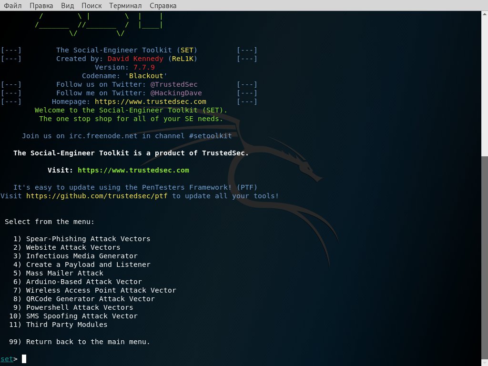This screenshot has width=488, height=366.
Task: Click the red 'David Kennedy' name
Action: (x=135, y=59)
